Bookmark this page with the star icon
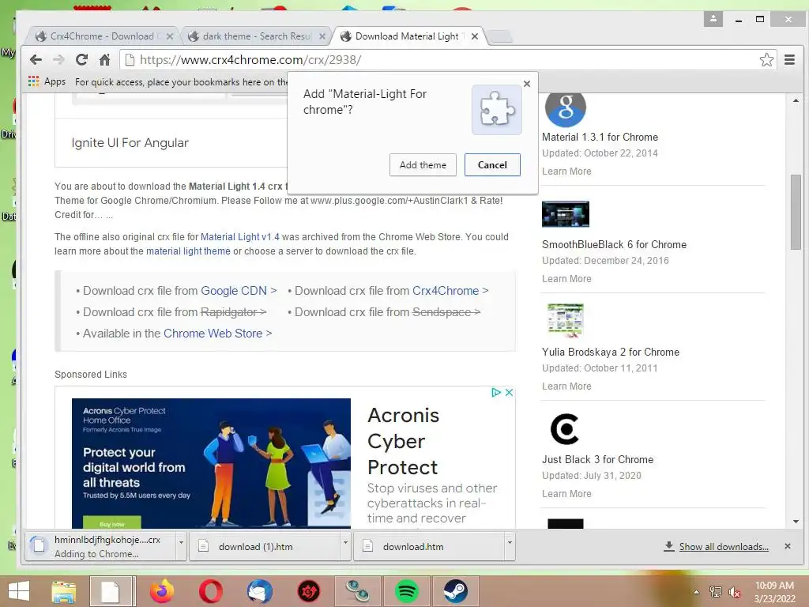The height and width of the screenshot is (607, 809). (766, 60)
